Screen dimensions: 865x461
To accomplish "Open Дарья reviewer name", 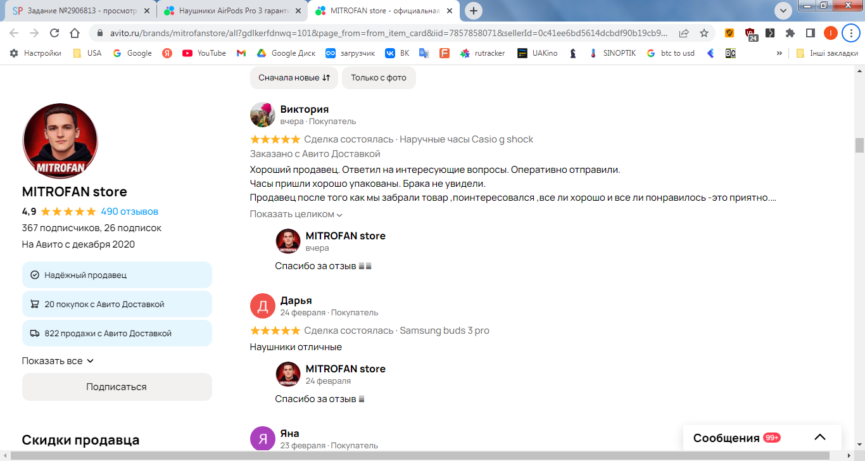I will (296, 301).
